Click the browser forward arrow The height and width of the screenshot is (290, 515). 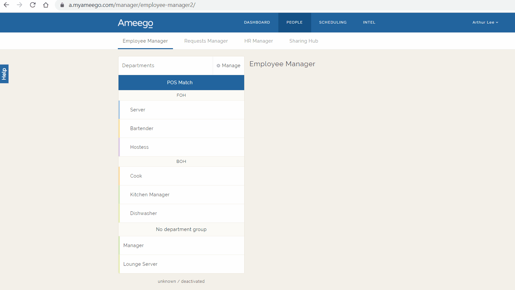(20, 5)
